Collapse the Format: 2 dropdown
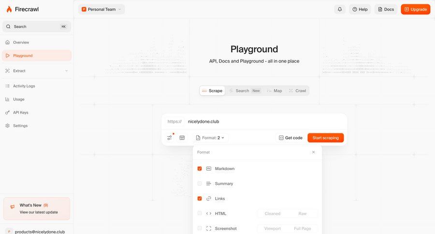The width and height of the screenshot is (435, 234). 210,138
